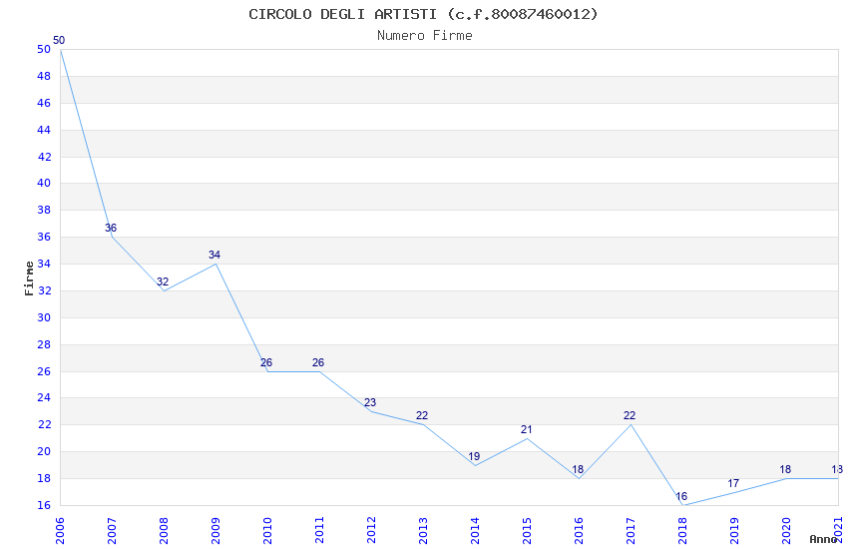The image size is (848, 549).
Task: Select the data point label 18 for 2020
Action: (x=786, y=469)
